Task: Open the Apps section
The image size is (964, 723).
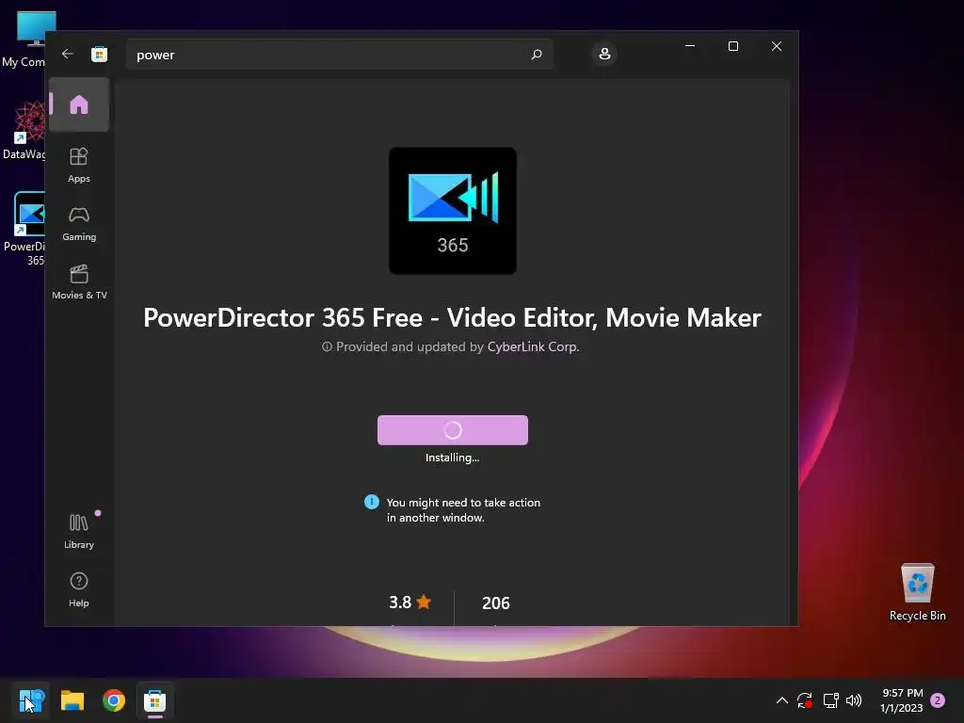Action: coord(79,165)
